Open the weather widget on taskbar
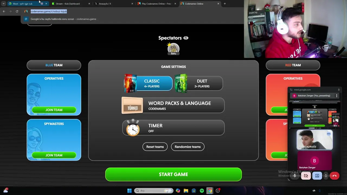347x195 pixels. point(6,190)
